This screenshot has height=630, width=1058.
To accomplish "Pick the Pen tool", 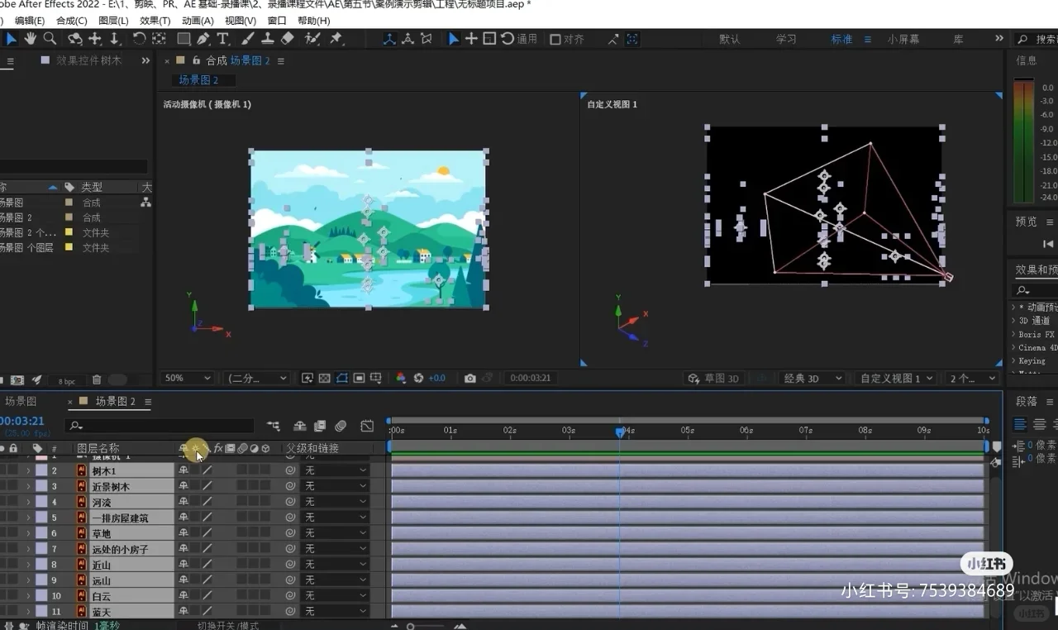I will (x=203, y=39).
